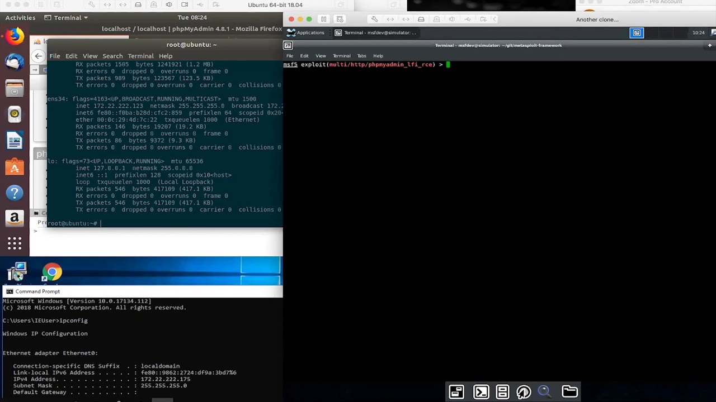The image size is (716, 402).
Task: Click the Command Prompt title bar
Action: 142,291
